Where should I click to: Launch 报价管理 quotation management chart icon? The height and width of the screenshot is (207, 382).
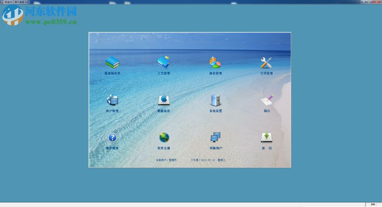click(x=215, y=62)
